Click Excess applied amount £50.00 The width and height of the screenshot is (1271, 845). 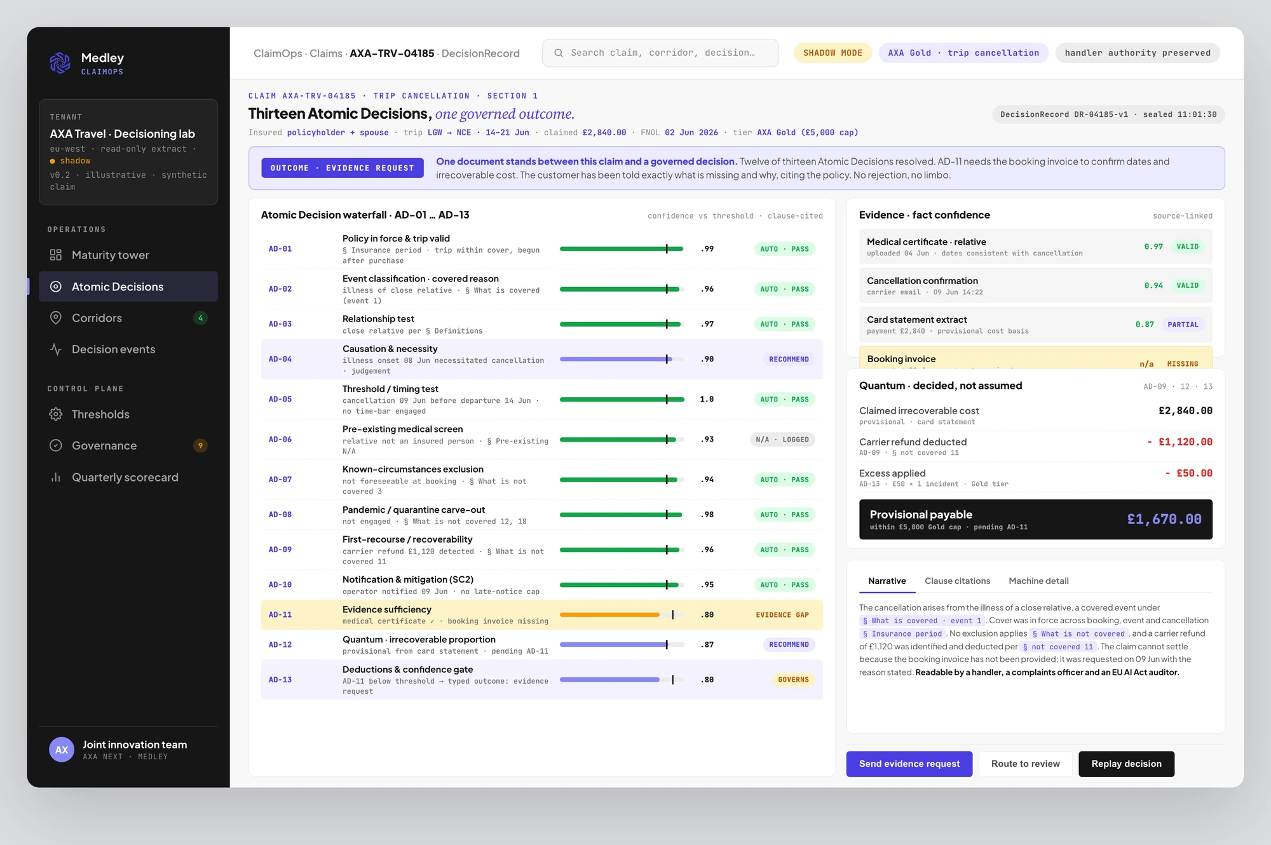1188,473
